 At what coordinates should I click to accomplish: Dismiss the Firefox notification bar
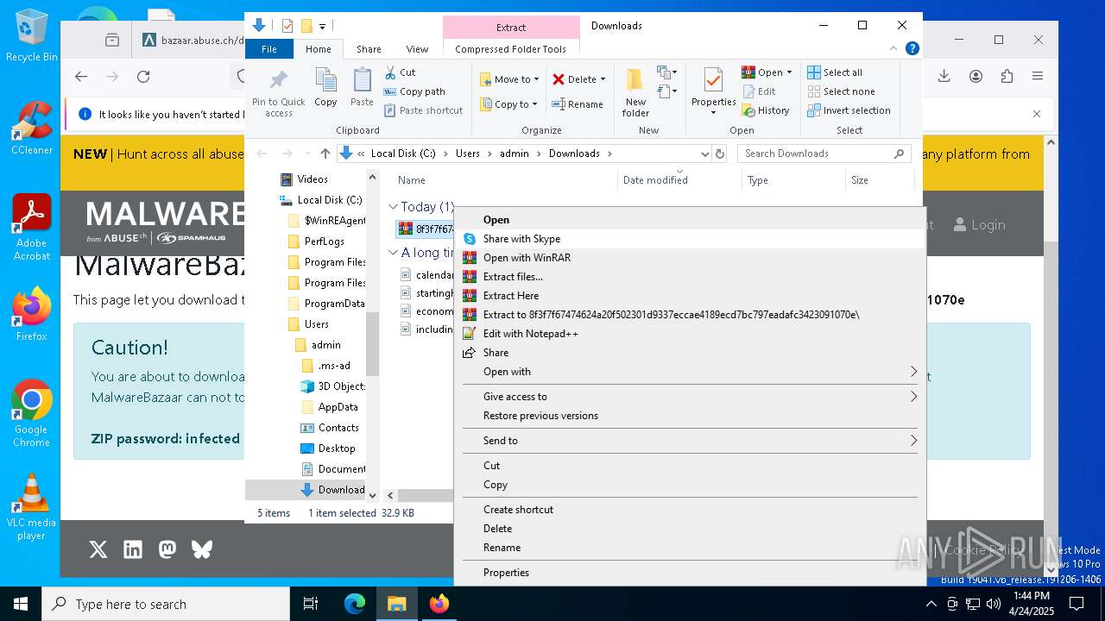1037,114
